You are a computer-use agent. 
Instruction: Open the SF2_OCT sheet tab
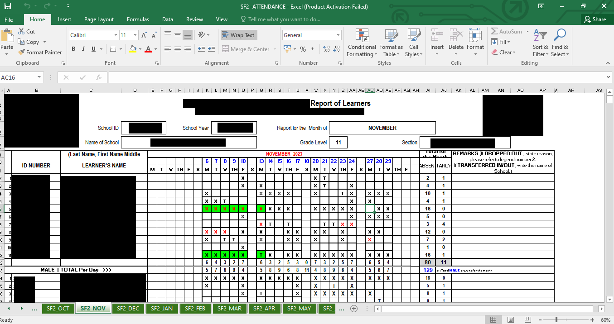(58, 309)
